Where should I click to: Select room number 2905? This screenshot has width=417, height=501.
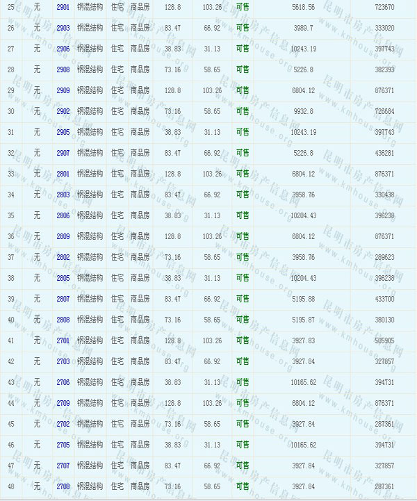click(63, 132)
